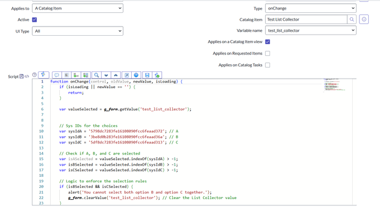
Task: Uncheck the Active checkbox
Action: point(35,20)
